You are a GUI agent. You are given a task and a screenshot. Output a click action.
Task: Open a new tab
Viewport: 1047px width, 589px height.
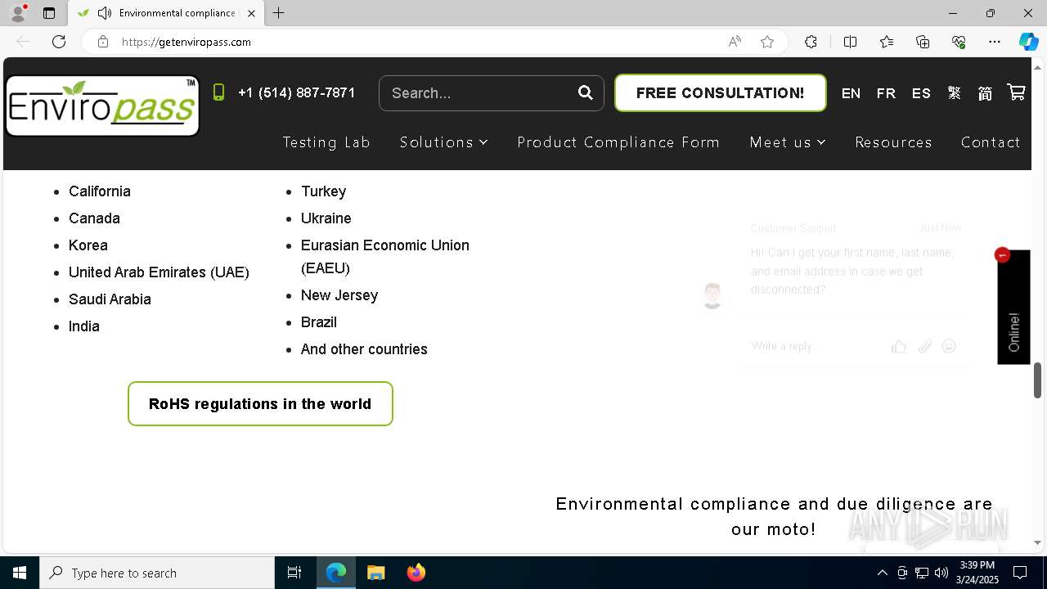coord(279,13)
